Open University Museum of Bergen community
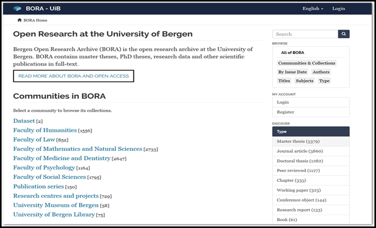Viewport: 376px width, 228px height. click(x=56, y=205)
